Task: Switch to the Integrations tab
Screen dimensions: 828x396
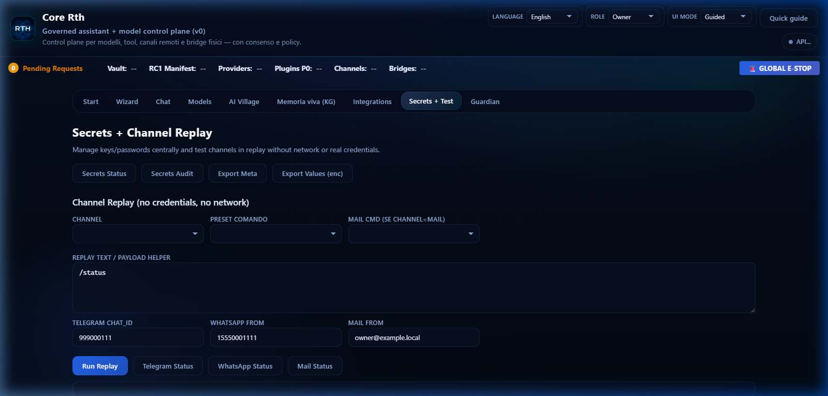Action: [372, 101]
